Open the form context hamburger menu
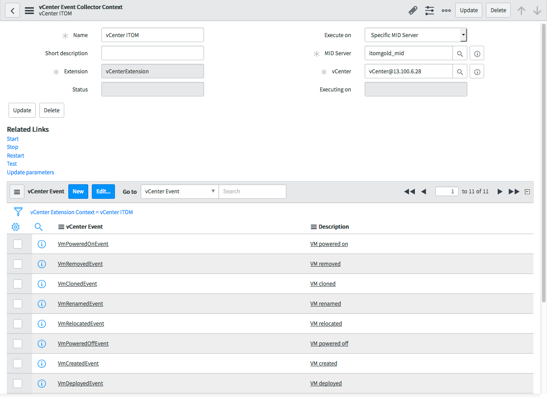 [29, 10]
